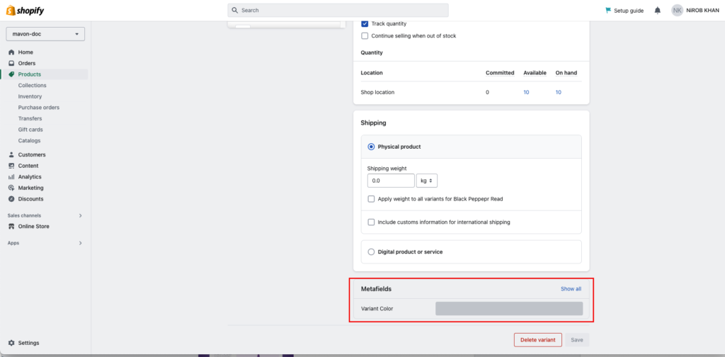The height and width of the screenshot is (357, 725).
Task: Click the Marketing target icon
Action: click(x=11, y=188)
